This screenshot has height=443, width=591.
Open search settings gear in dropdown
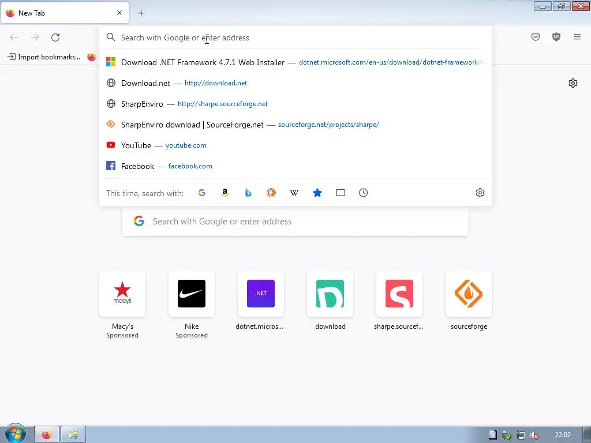480,193
